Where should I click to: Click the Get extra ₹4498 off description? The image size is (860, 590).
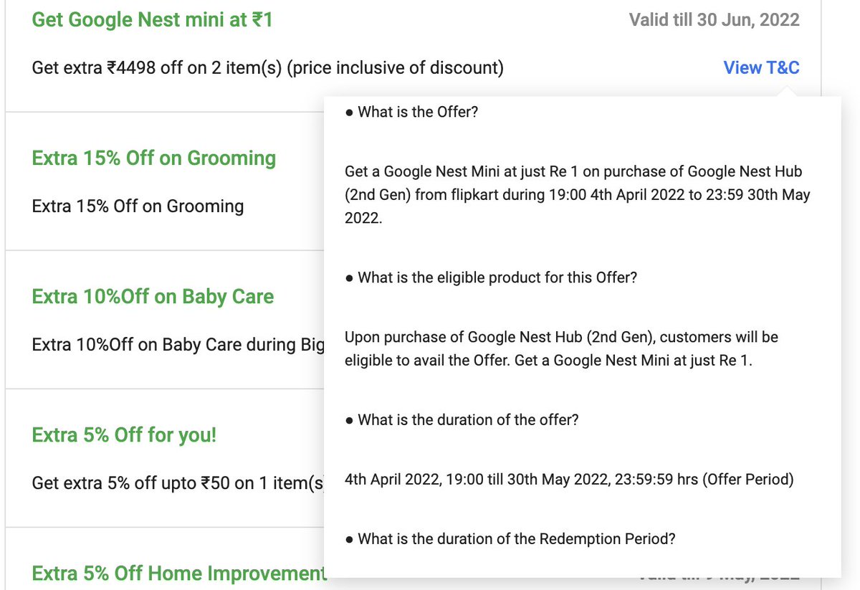(268, 67)
